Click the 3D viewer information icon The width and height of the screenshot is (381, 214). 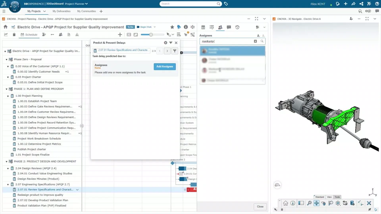pos(293,203)
